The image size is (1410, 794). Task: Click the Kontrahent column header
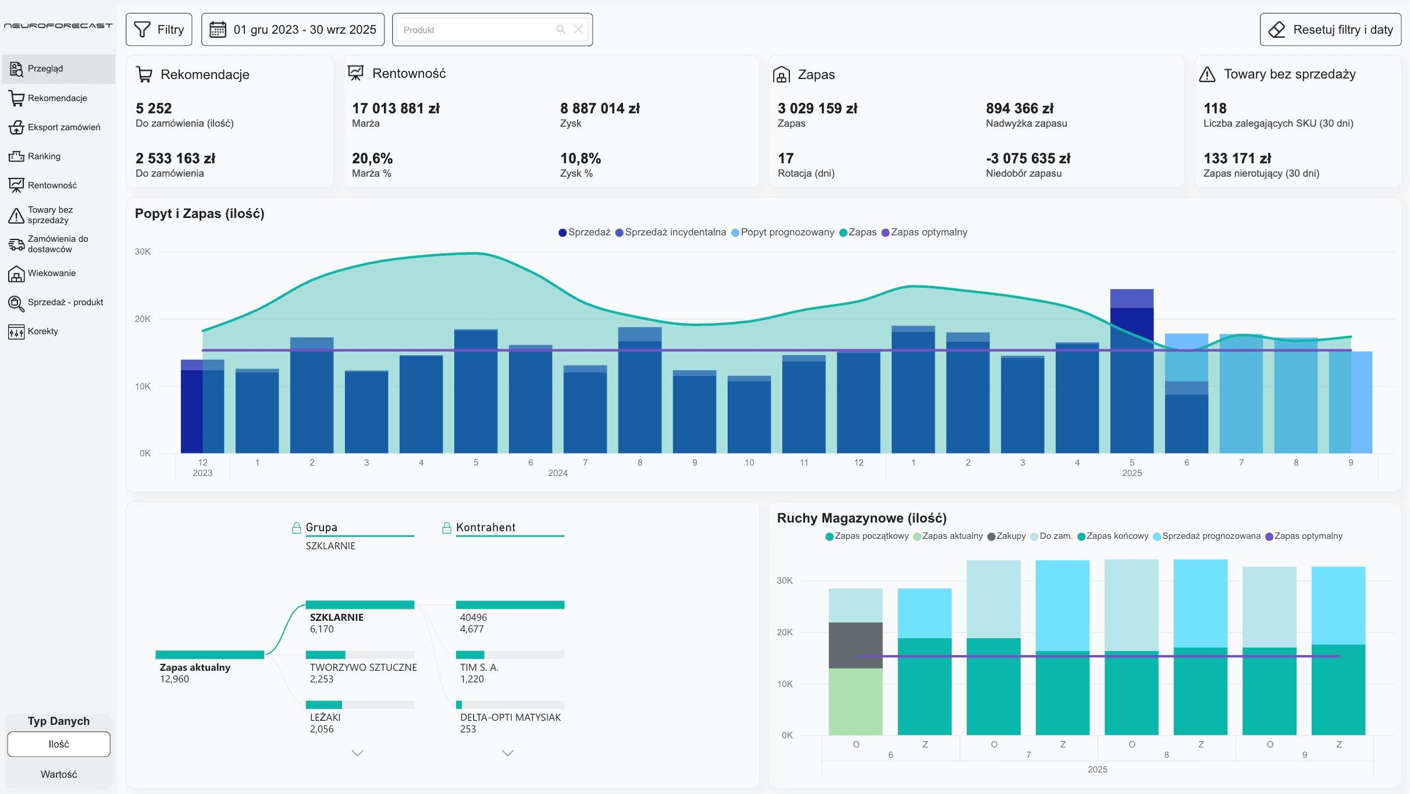pyautogui.click(x=486, y=527)
